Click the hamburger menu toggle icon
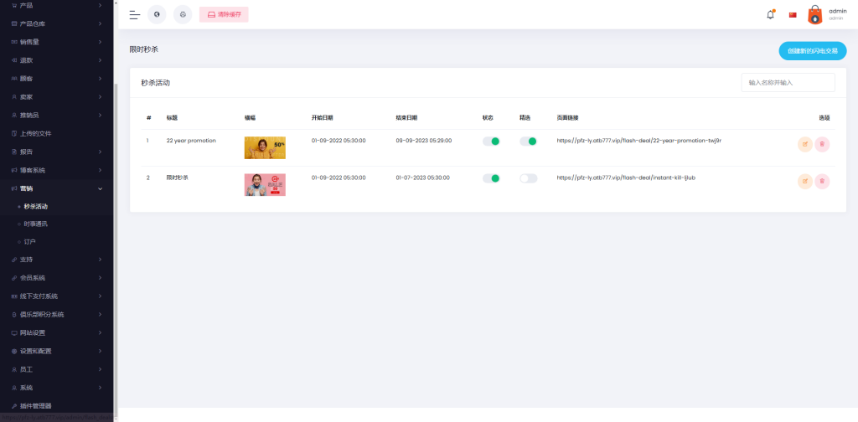Screen dimensions: 858x422 (134, 14)
